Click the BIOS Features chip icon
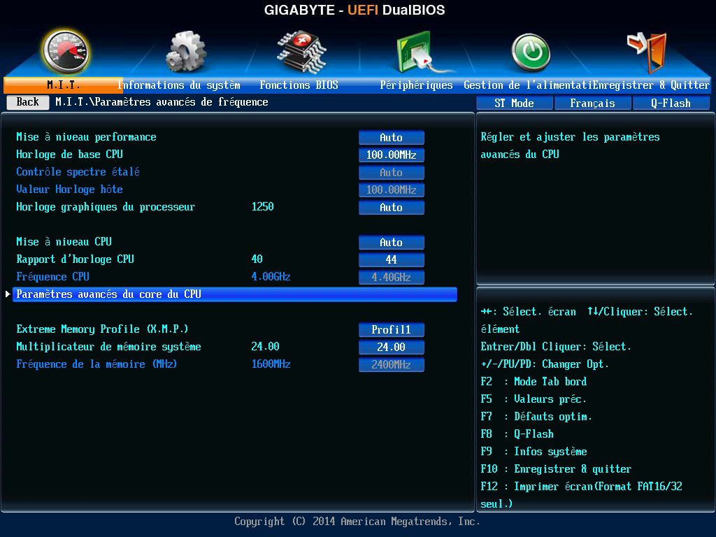The width and height of the screenshot is (716, 537). click(x=301, y=52)
